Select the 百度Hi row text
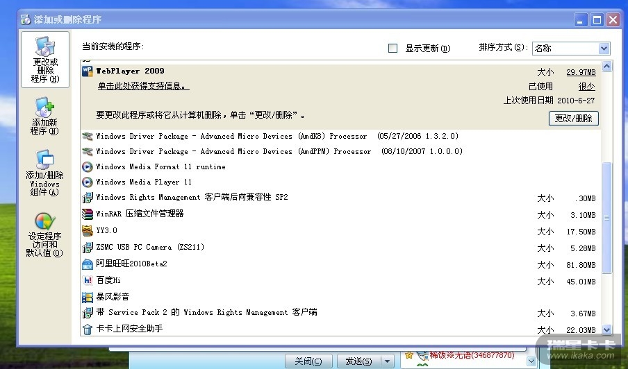The height and width of the screenshot is (369, 628). click(x=108, y=280)
